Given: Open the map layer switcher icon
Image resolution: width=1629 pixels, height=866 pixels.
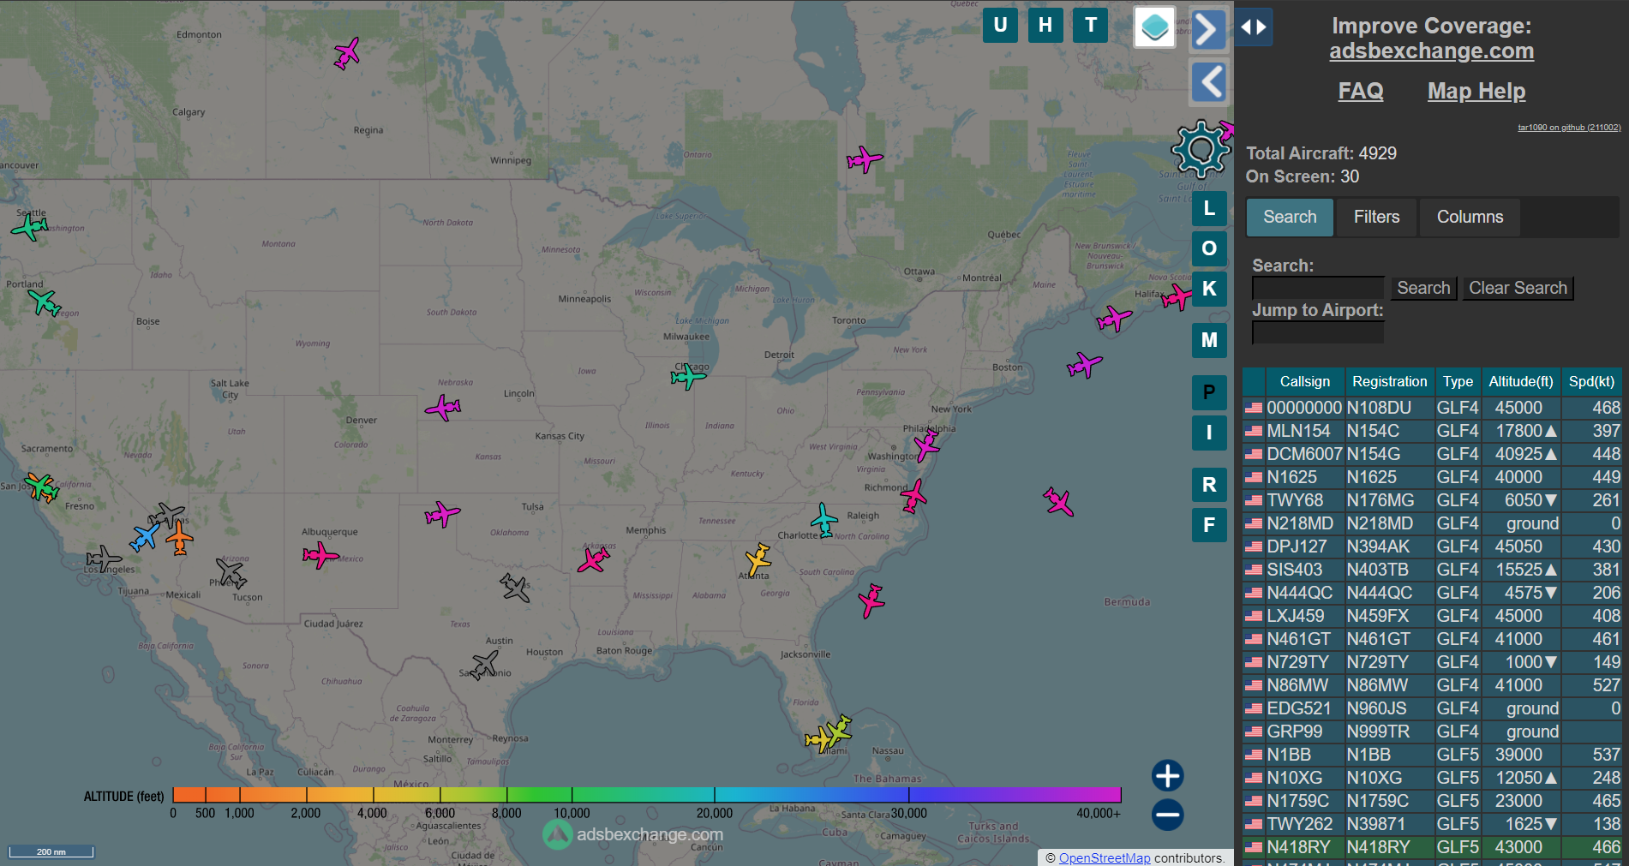Looking at the screenshot, I should 1154,27.
